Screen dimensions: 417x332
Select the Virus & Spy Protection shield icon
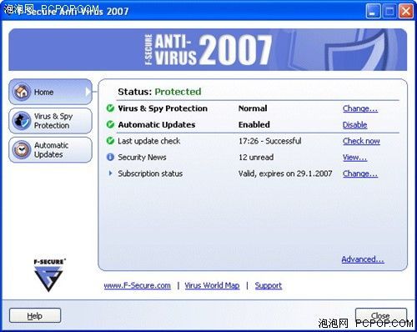(x=22, y=121)
